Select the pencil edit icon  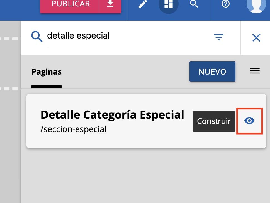(143, 4)
